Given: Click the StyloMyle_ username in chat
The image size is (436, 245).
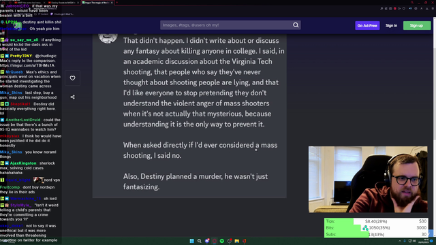Looking at the screenshot, I should click(x=20, y=205).
